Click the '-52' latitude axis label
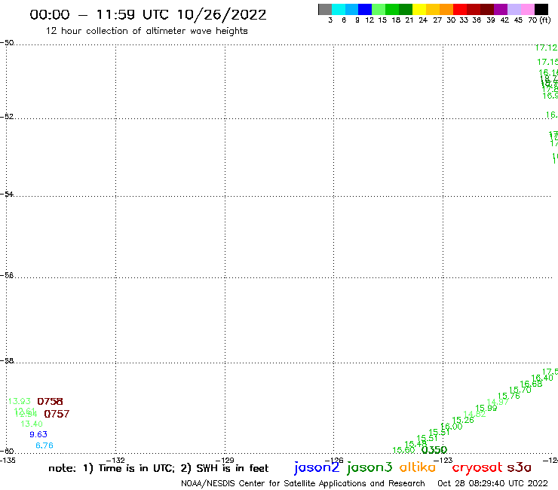558x490 pixels. click(x=7, y=117)
